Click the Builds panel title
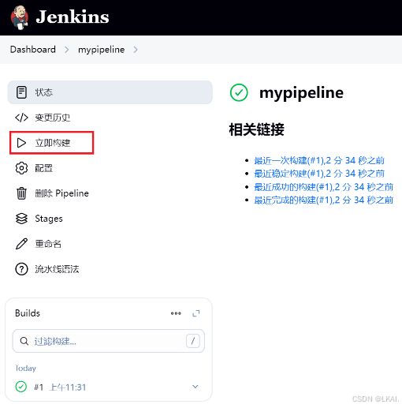The width and height of the screenshot is (402, 408). pyautogui.click(x=28, y=313)
